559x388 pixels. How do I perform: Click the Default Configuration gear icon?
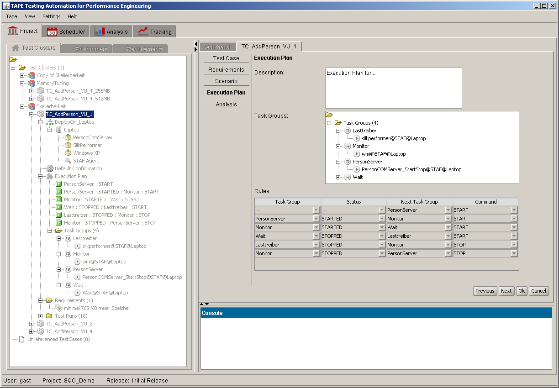[x=50, y=168]
